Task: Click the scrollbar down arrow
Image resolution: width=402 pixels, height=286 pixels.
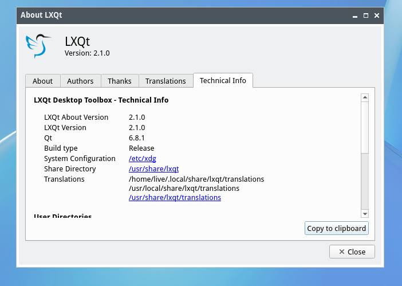Action: pyautogui.click(x=365, y=213)
